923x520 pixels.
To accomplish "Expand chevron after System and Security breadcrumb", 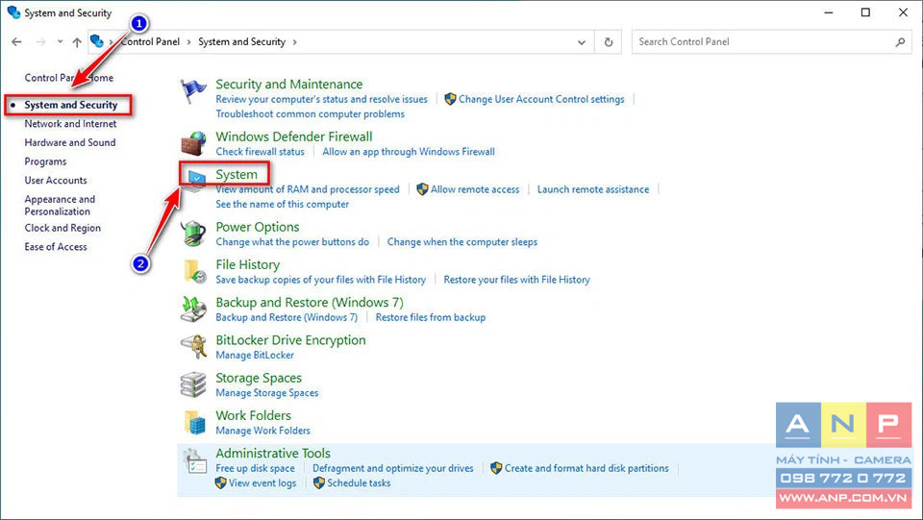I will pyautogui.click(x=294, y=41).
